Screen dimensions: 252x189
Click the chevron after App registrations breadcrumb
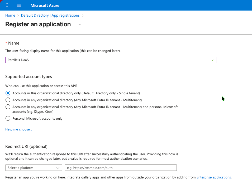point(83,16)
